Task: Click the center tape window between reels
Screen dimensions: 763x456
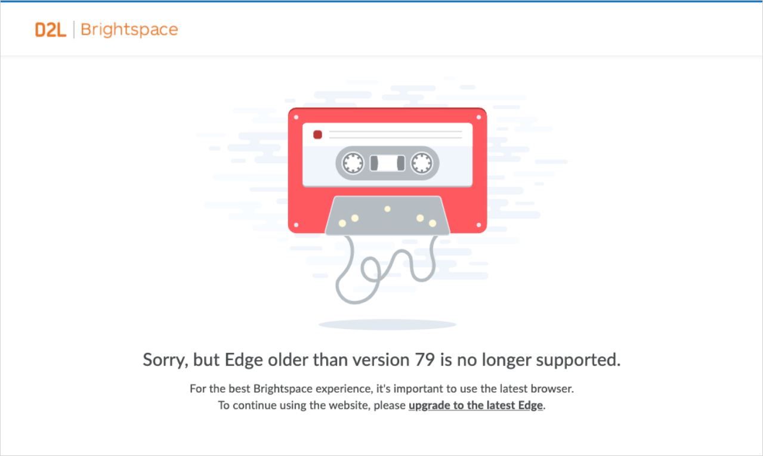Action: pos(387,163)
